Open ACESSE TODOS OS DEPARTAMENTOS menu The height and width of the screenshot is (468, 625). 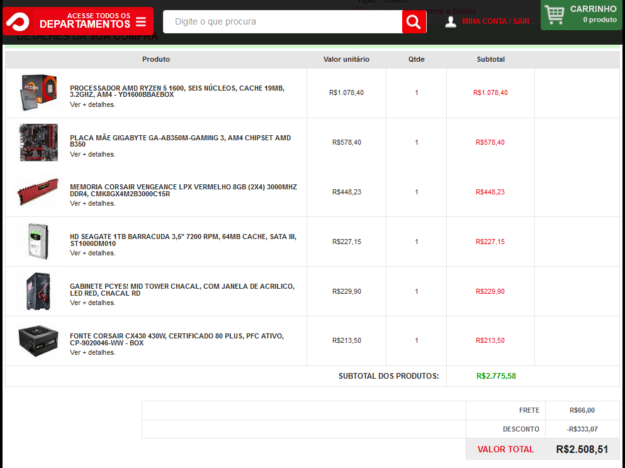point(78,21)
